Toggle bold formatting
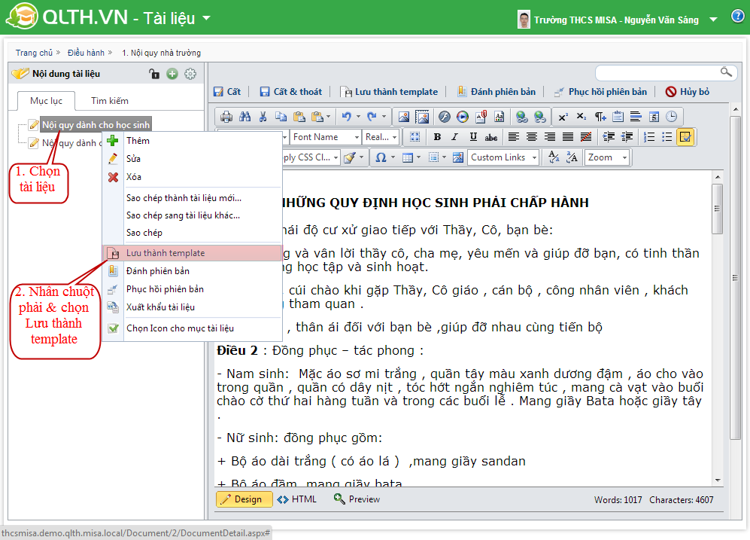 (x=437, y=137)
